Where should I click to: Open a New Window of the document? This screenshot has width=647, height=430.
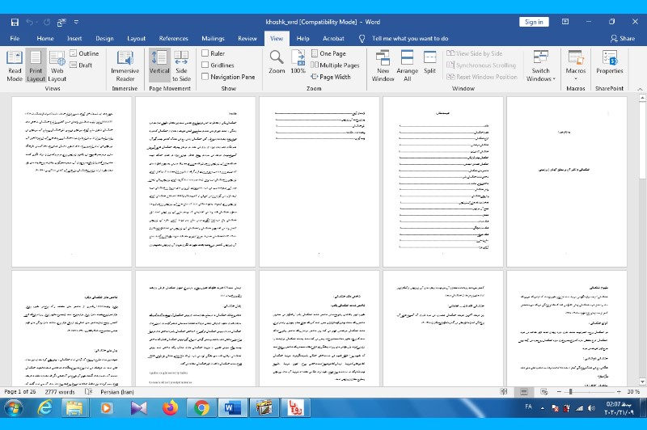pos(383,64)
